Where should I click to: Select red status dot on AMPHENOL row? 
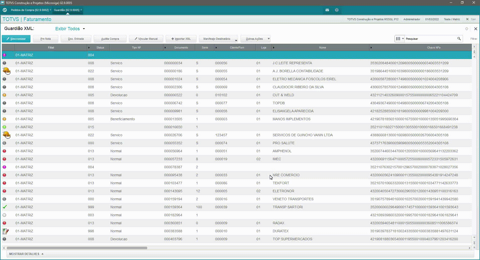point(4,151)
